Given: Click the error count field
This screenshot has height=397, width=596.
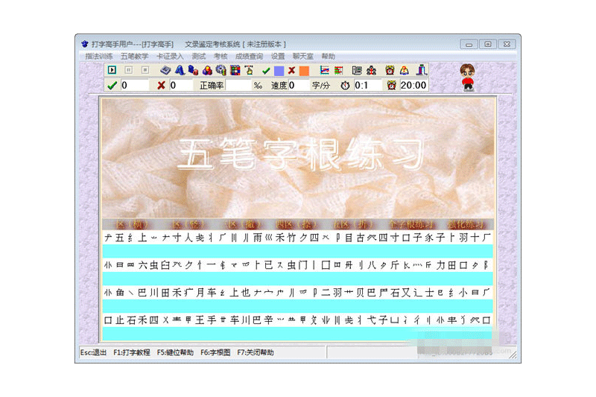Looking at the screenshot, I should tap(181, 86).
